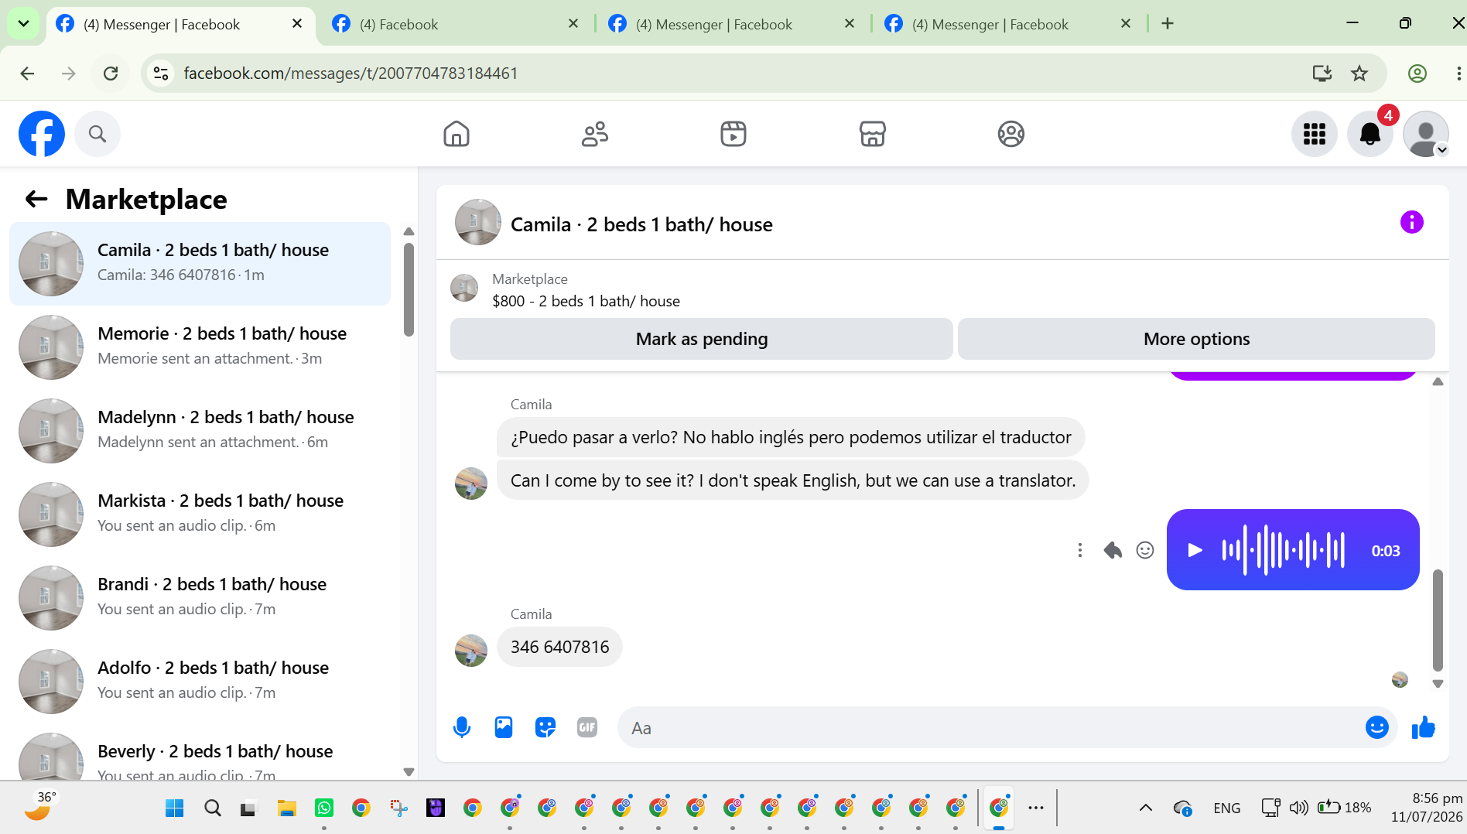
Task: Go back to previous page in browser
Action: [x=27, y=73]
